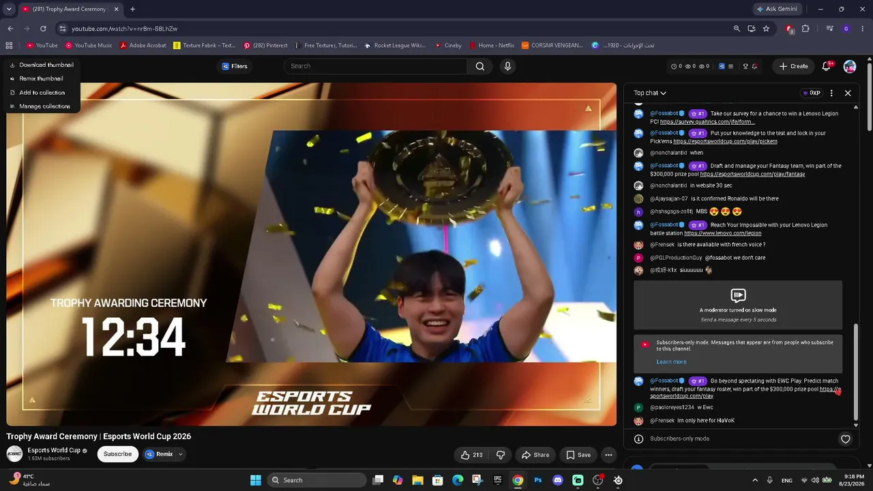This screenshot has height=491, width=873.
Task: Show hidden system tray icons chevron
Action: [754, 480]
